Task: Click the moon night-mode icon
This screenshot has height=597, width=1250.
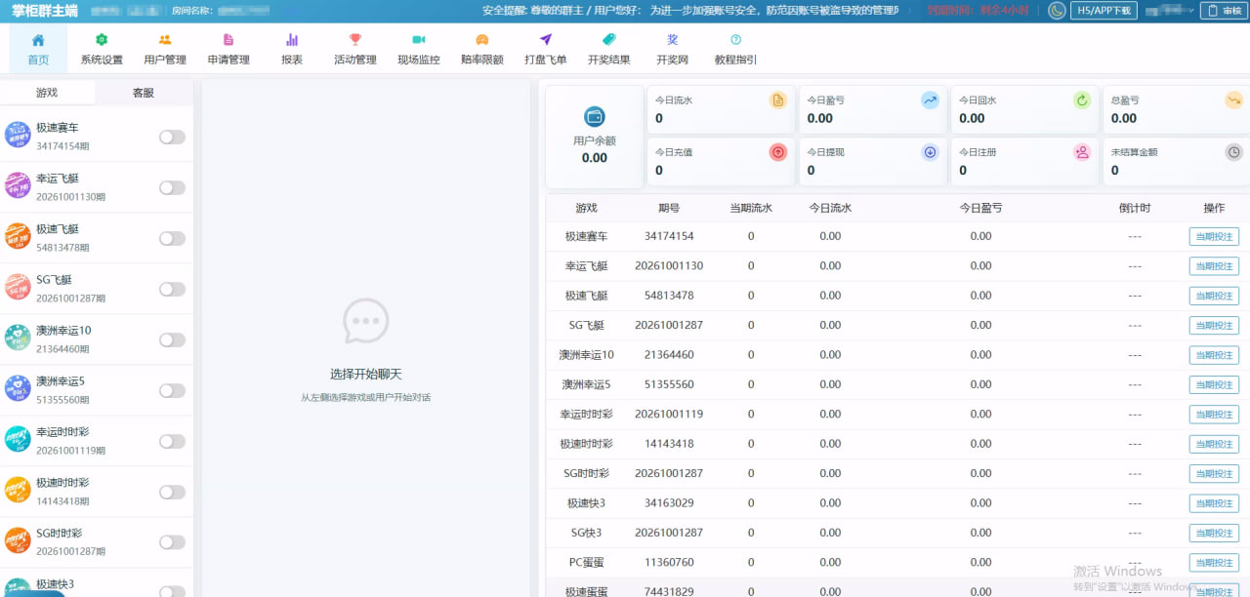Action: [1058, 11]
